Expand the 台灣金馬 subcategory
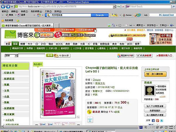 pyautogui.click(x=10, y=120)
